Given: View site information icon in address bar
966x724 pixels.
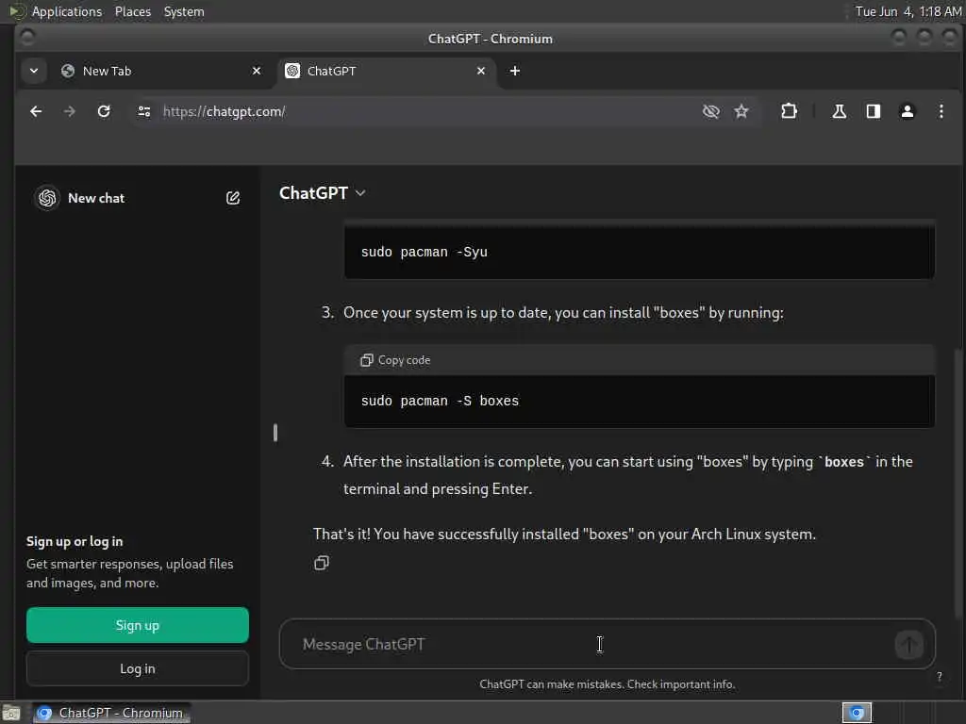Looking at the screenshot, I should (x=144, y=111).
